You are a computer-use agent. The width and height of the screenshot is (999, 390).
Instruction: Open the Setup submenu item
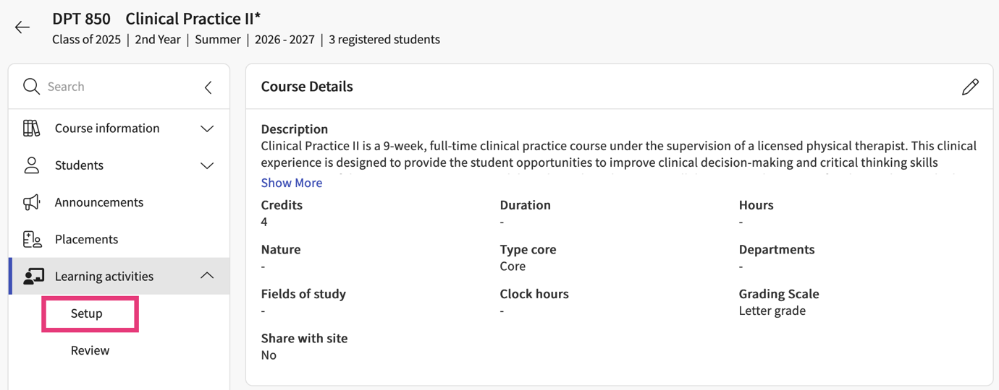87,313
